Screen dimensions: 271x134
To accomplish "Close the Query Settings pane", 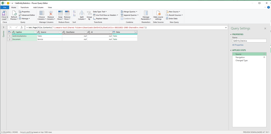I will click(x=265, y=28).
